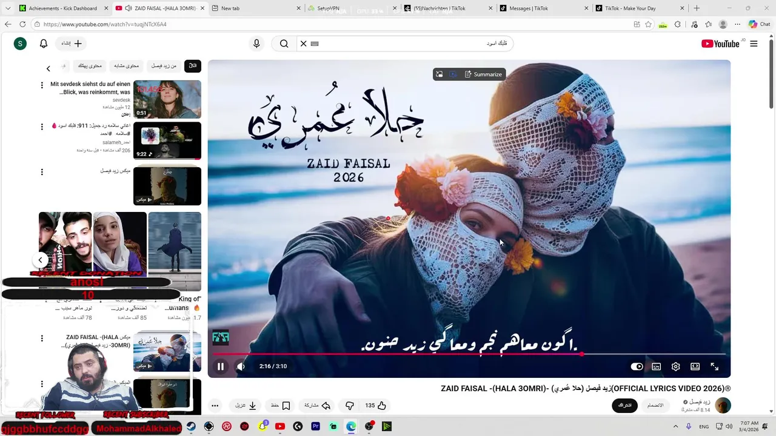Show hidden system tray icons

(x=675, y=426)
